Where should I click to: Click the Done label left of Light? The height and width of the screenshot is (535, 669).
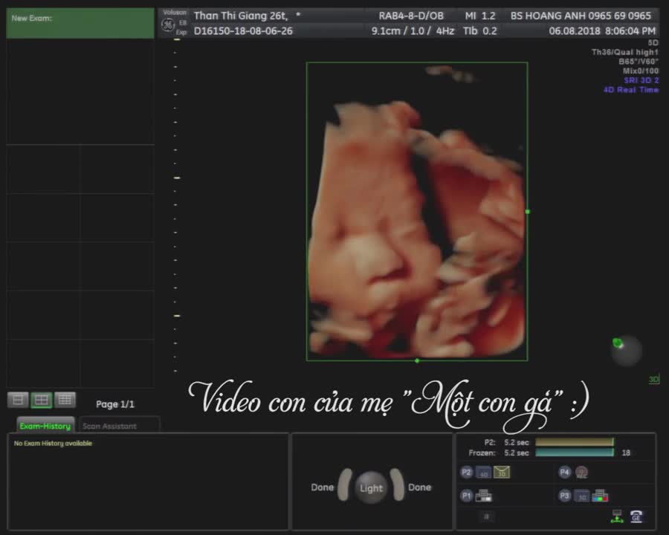point(322,487)
